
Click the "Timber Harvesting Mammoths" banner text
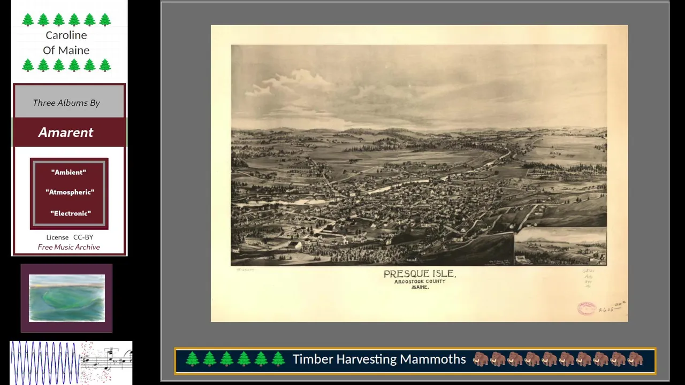(x=379, y=359)
